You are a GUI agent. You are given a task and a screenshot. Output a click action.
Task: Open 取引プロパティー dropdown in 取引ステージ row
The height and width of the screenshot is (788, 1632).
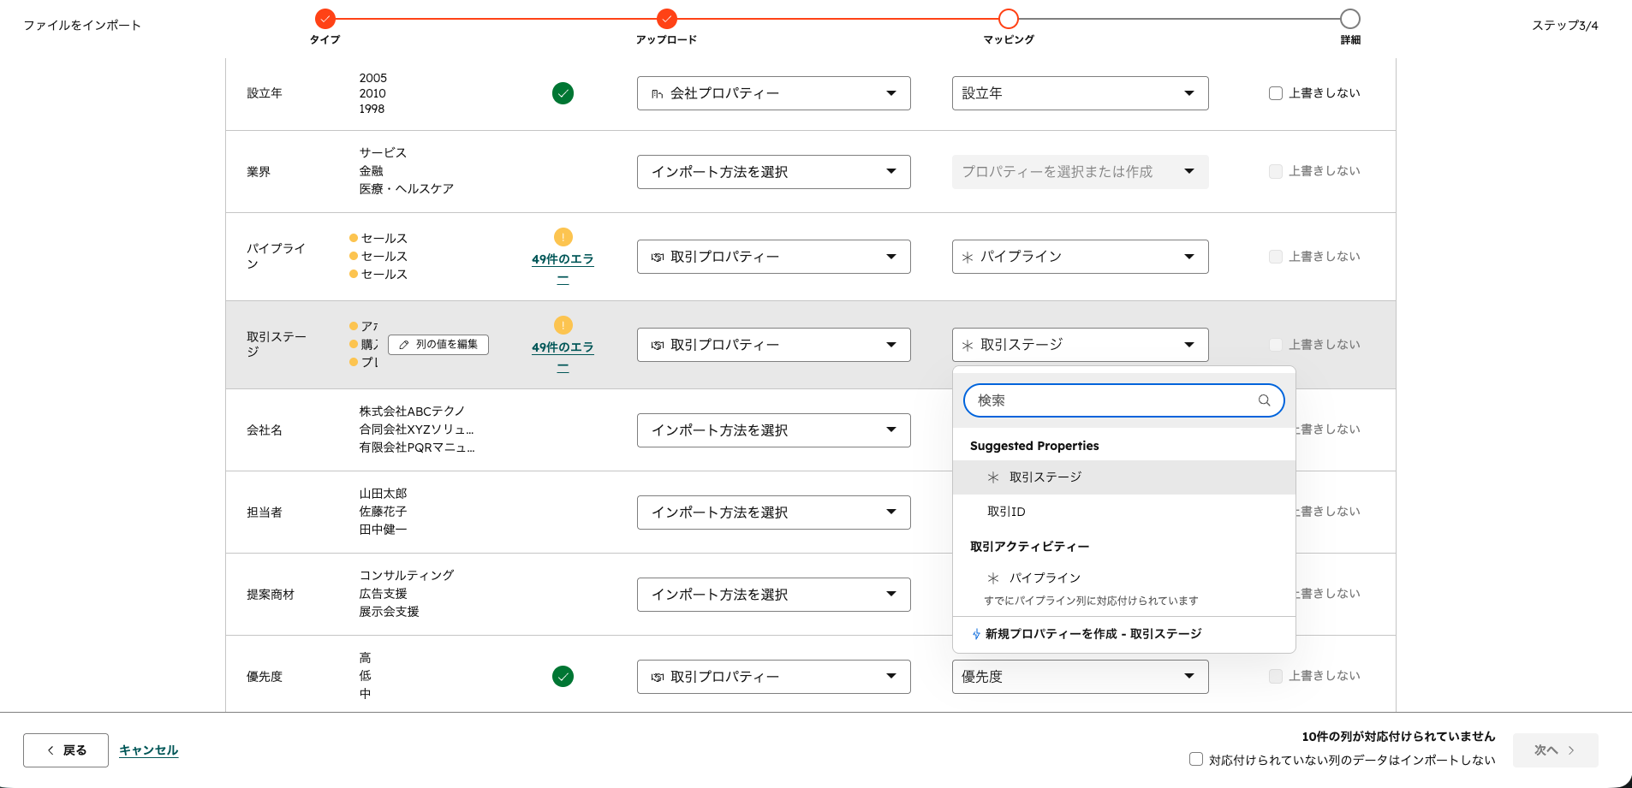(773, 345)
